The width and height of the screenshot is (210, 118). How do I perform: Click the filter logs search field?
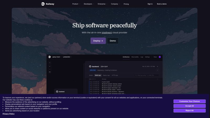point(146,75)
